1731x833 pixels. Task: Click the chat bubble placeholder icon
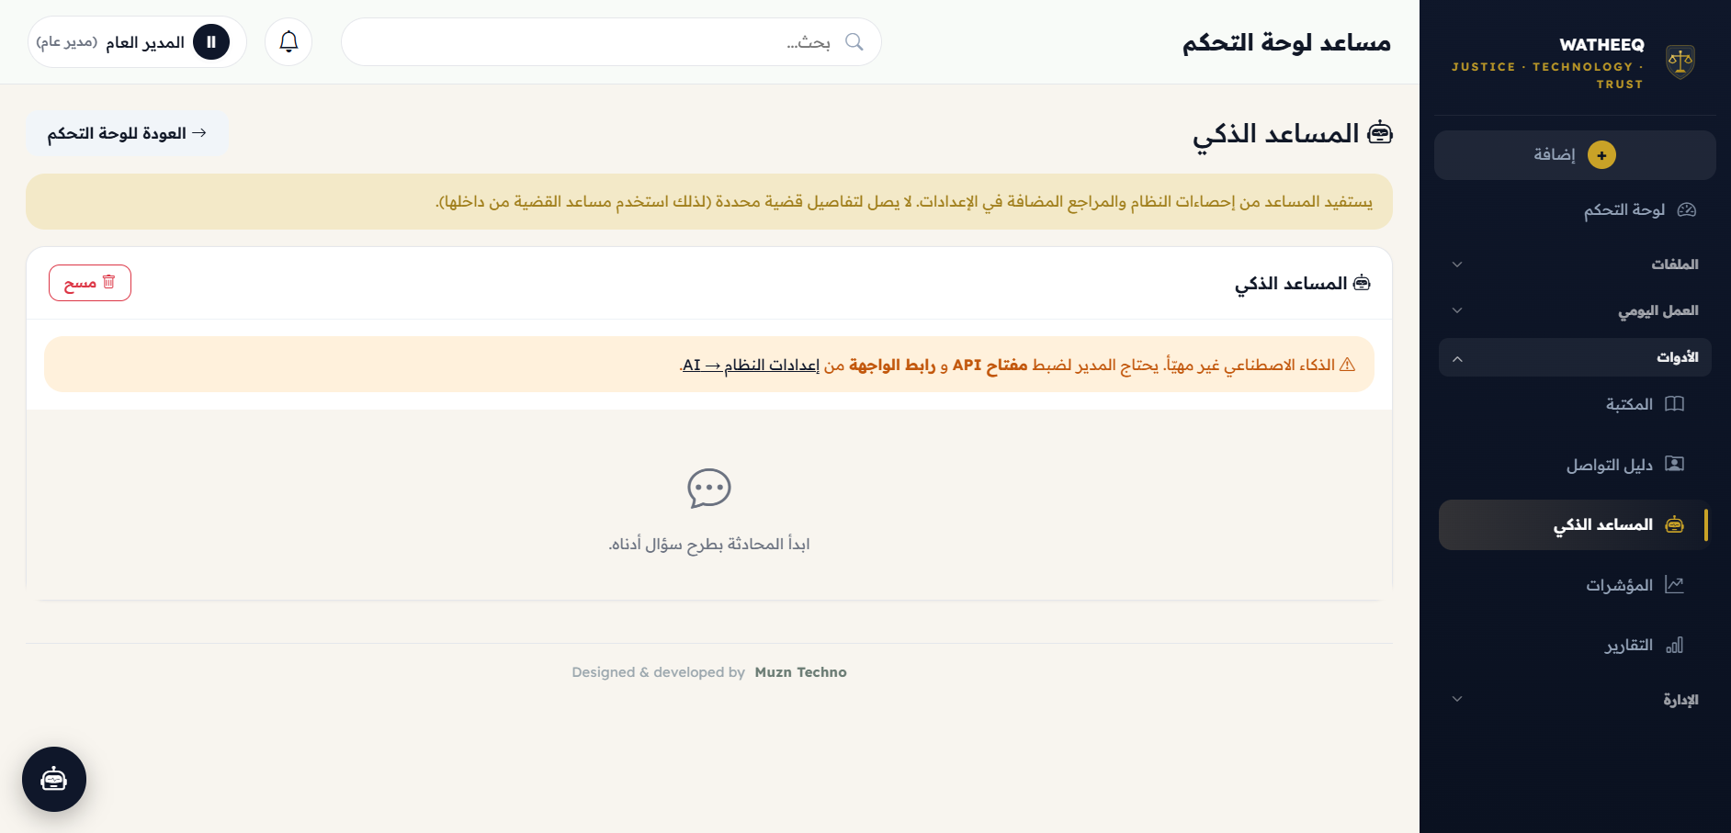709,489
